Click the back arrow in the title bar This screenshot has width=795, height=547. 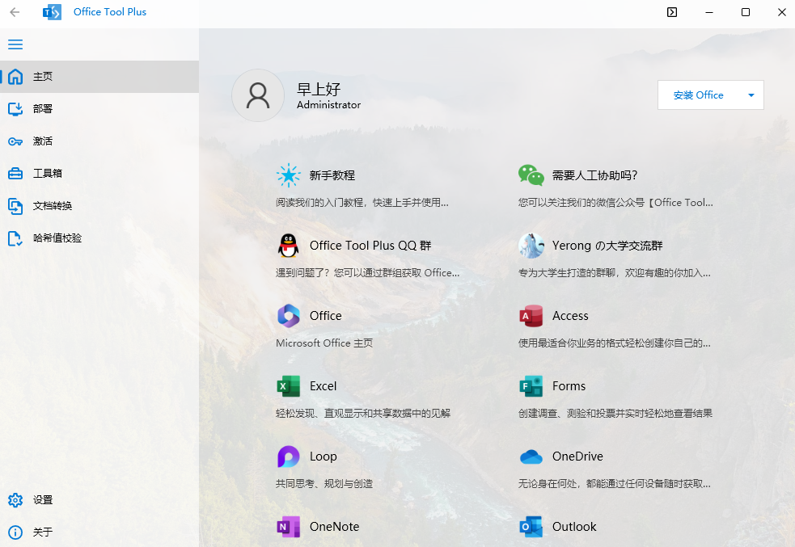tap(15, 12)
